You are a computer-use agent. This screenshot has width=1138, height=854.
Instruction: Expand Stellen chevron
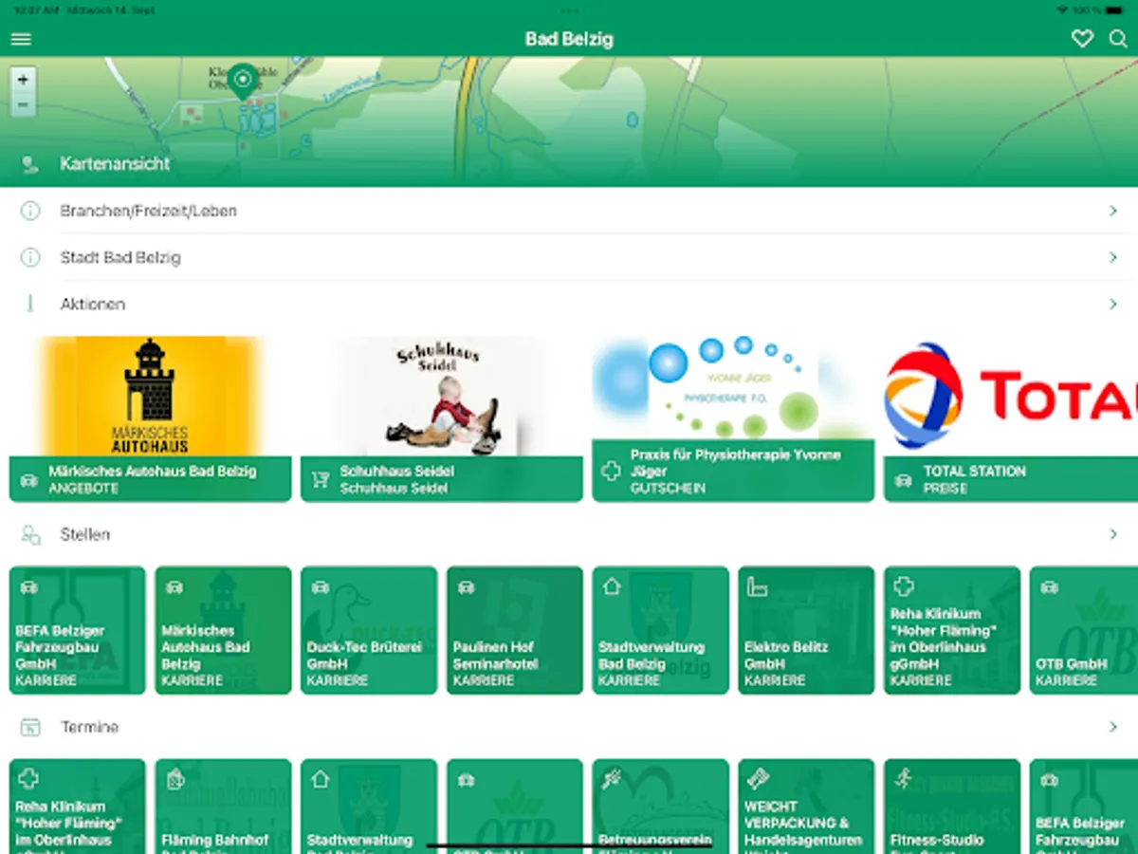tap(1113, 534)
